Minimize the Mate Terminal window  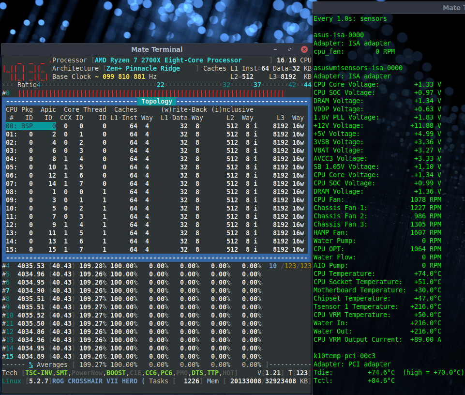pos(275,49)
